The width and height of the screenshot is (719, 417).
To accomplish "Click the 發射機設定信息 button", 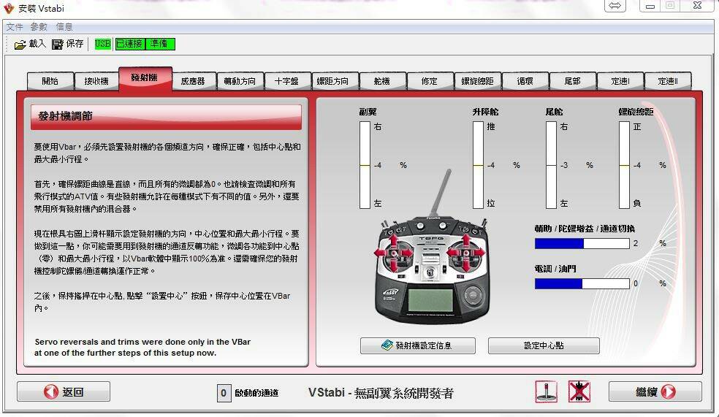I will tap(418, 345).
